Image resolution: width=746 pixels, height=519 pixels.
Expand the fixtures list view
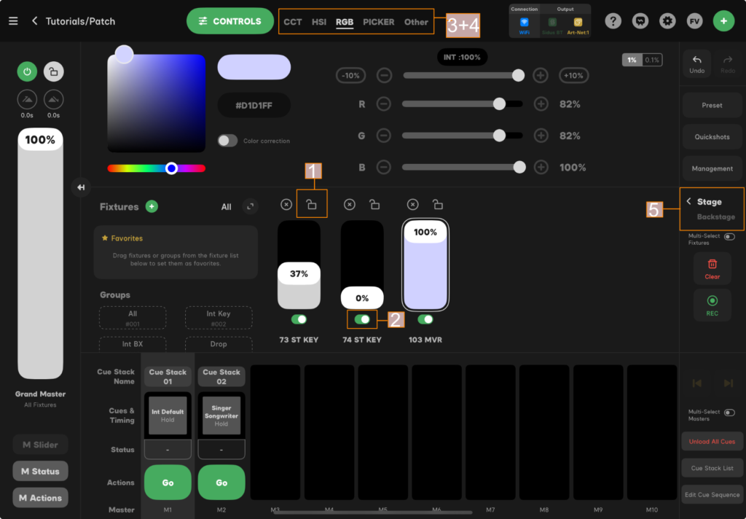251,207
